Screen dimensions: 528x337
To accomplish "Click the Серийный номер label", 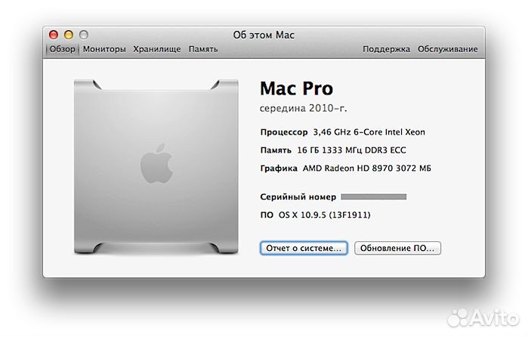I will pyautogui.click(x=298, y=196).
